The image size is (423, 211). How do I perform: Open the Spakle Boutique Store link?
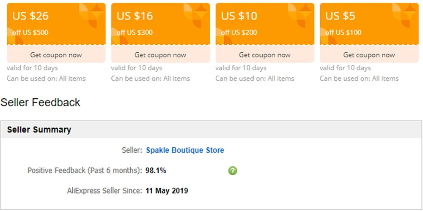185,150
